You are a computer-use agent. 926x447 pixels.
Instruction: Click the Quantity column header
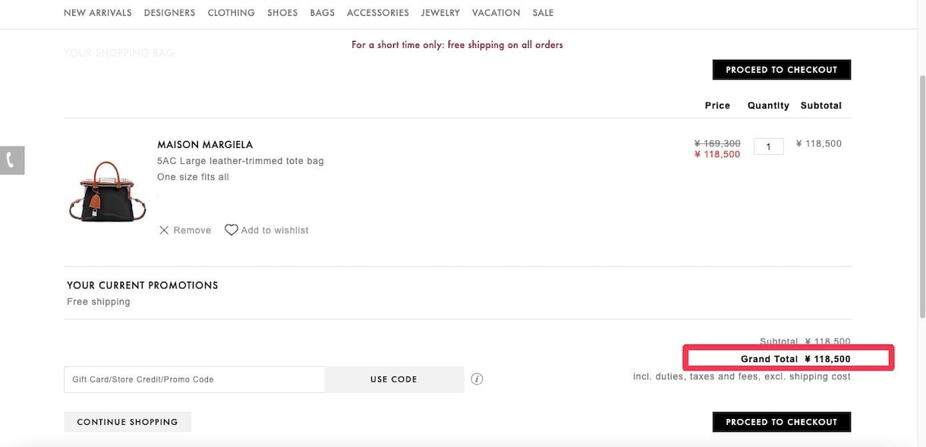pos(768,105)
